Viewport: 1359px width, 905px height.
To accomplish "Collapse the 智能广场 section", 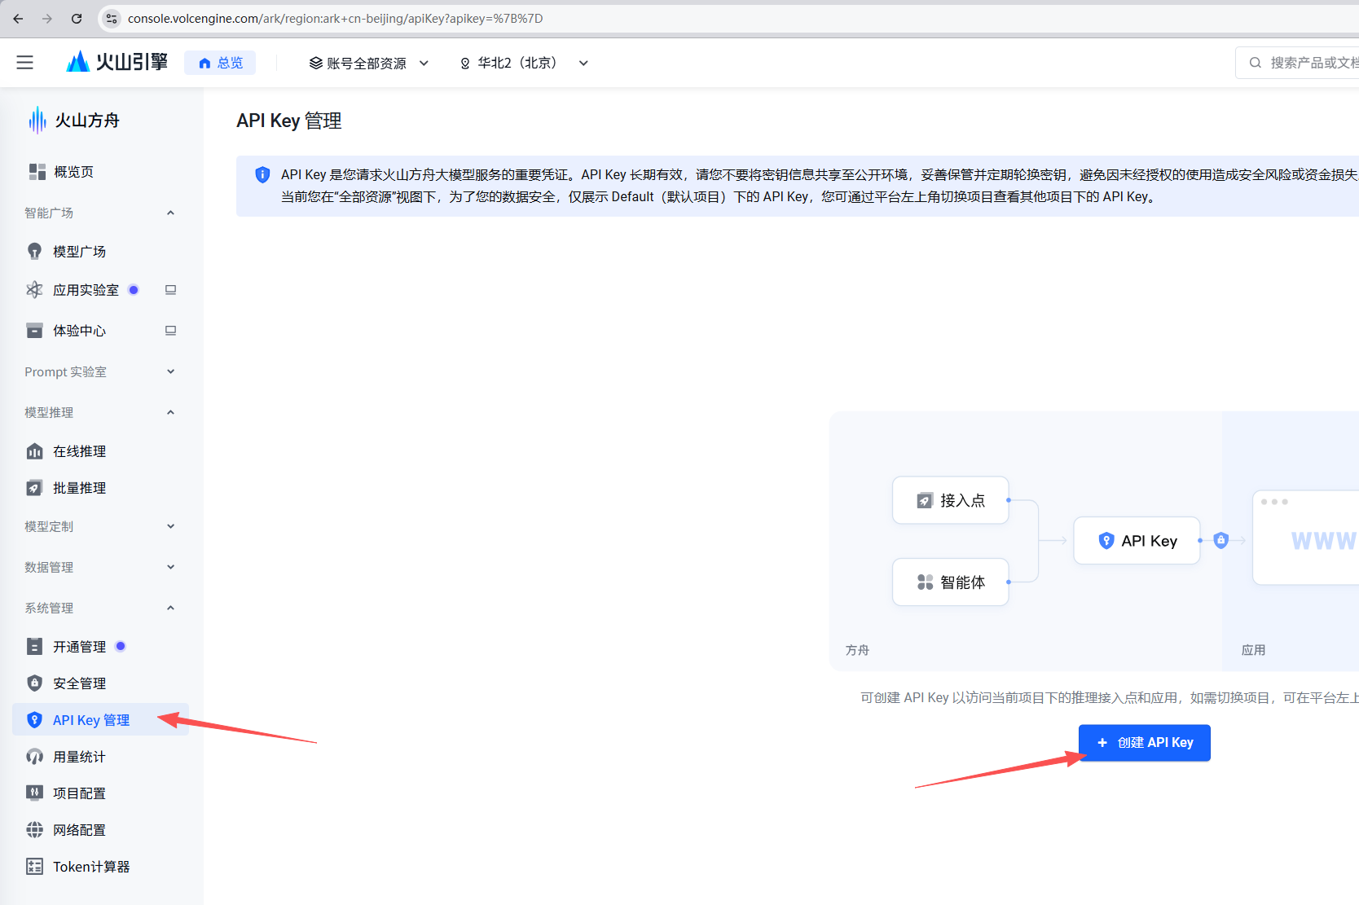I will coord(170,213).
